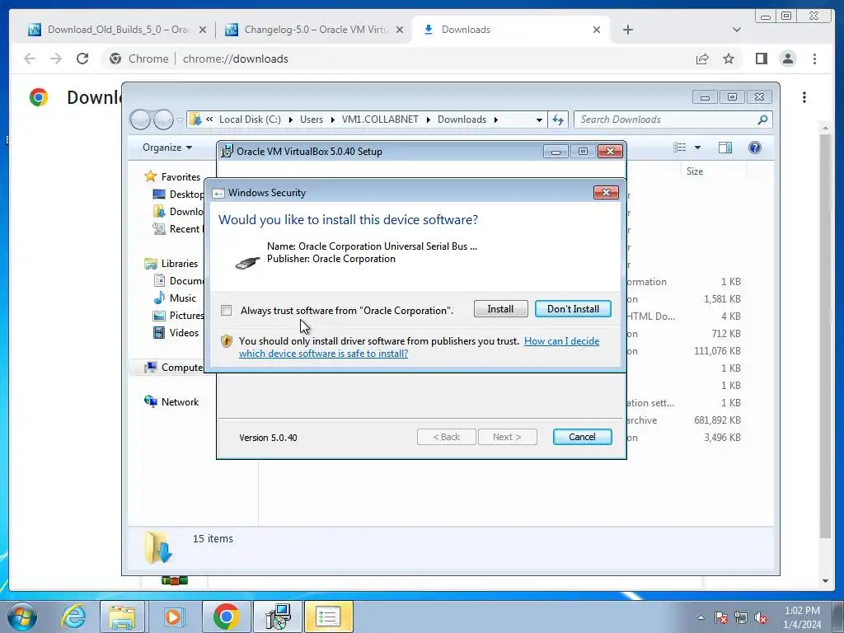Viewport: 844px width, 633px height.
Task: Open Chrome profile avatar
Action: click(787, 59)
